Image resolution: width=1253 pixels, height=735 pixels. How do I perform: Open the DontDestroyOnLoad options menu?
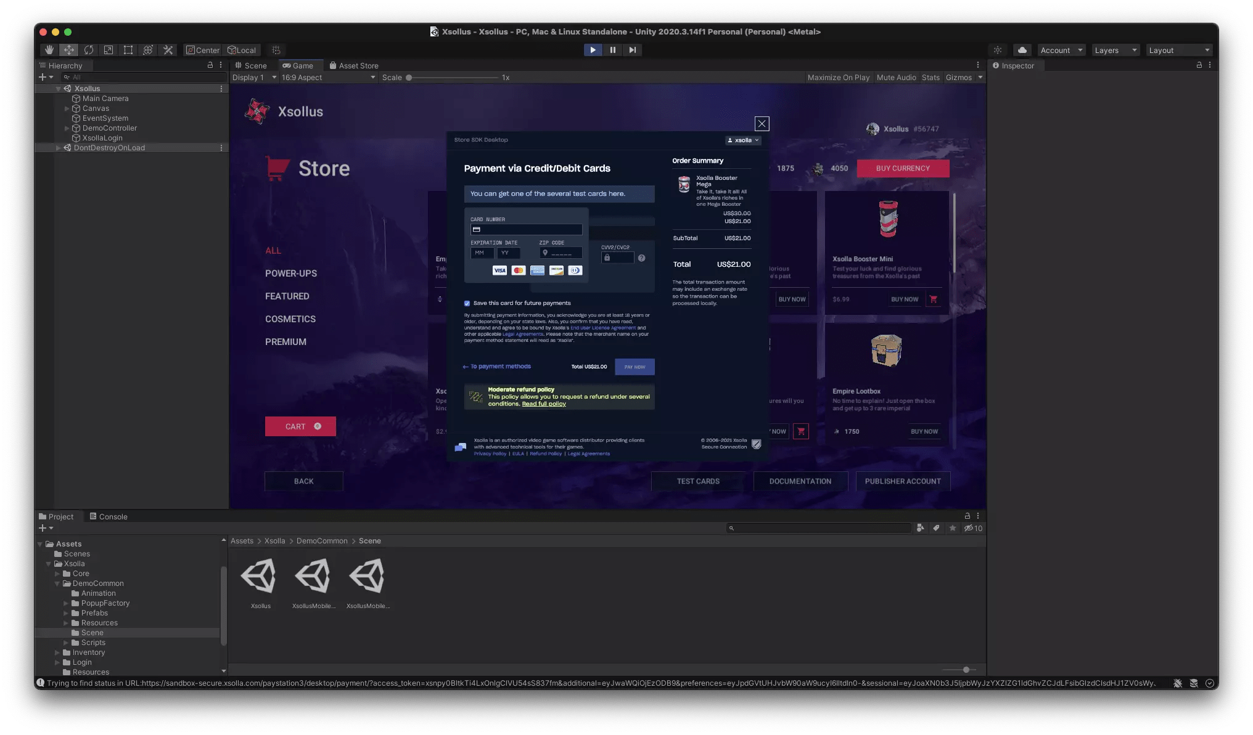pos(221,148)
